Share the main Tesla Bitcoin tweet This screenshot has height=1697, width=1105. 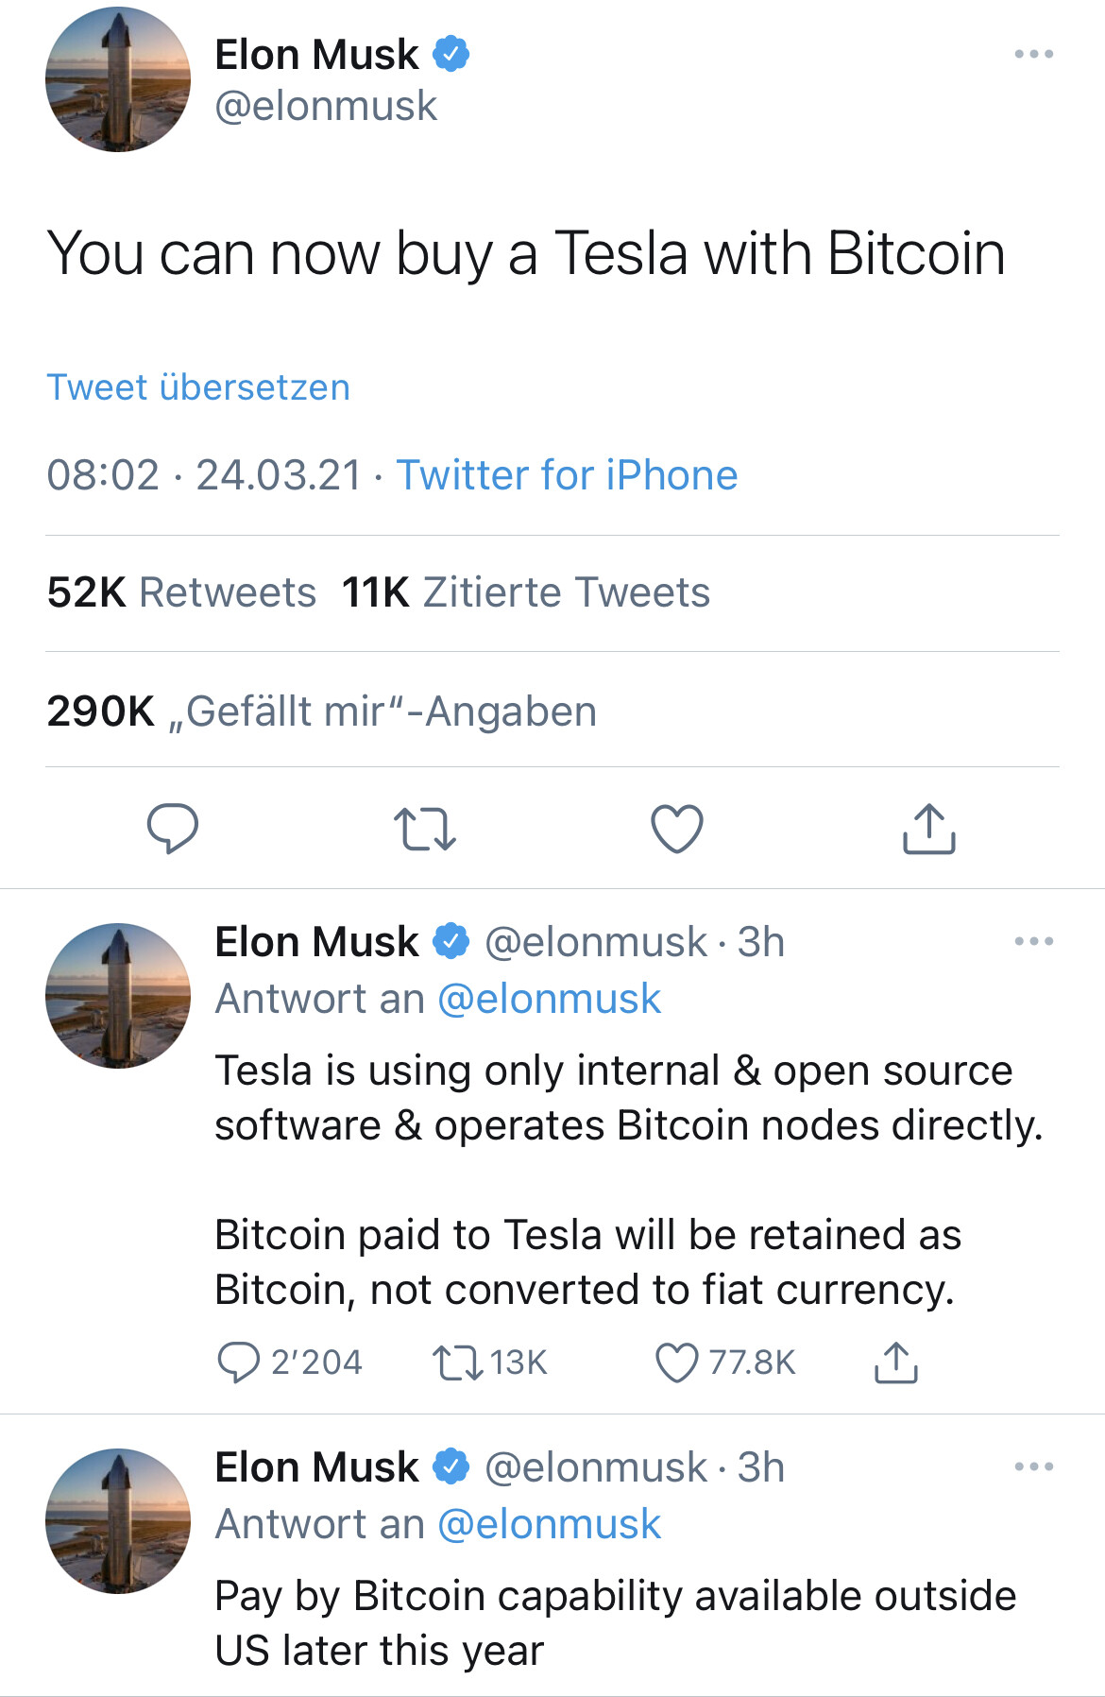pos(929,829)
